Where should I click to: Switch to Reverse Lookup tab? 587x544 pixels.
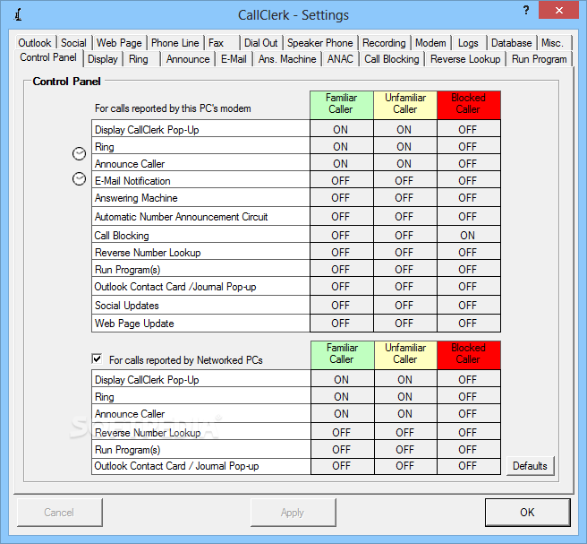point(465,59)
